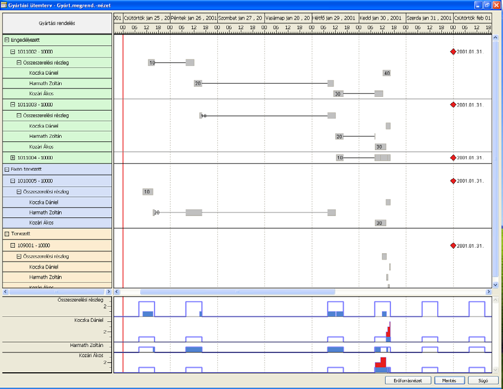Collapse Összeszerelési részleg under order 1011003
Image resolution: width=503 pixels, height=389 pixels.
click(x=19, y=116)
